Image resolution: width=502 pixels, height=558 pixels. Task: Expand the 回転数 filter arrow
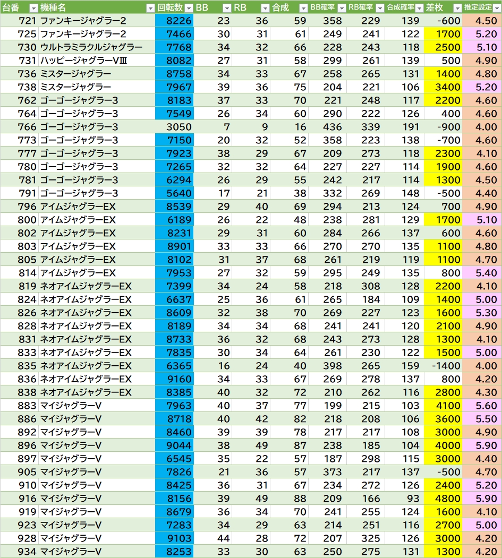(x=188, y=8)
